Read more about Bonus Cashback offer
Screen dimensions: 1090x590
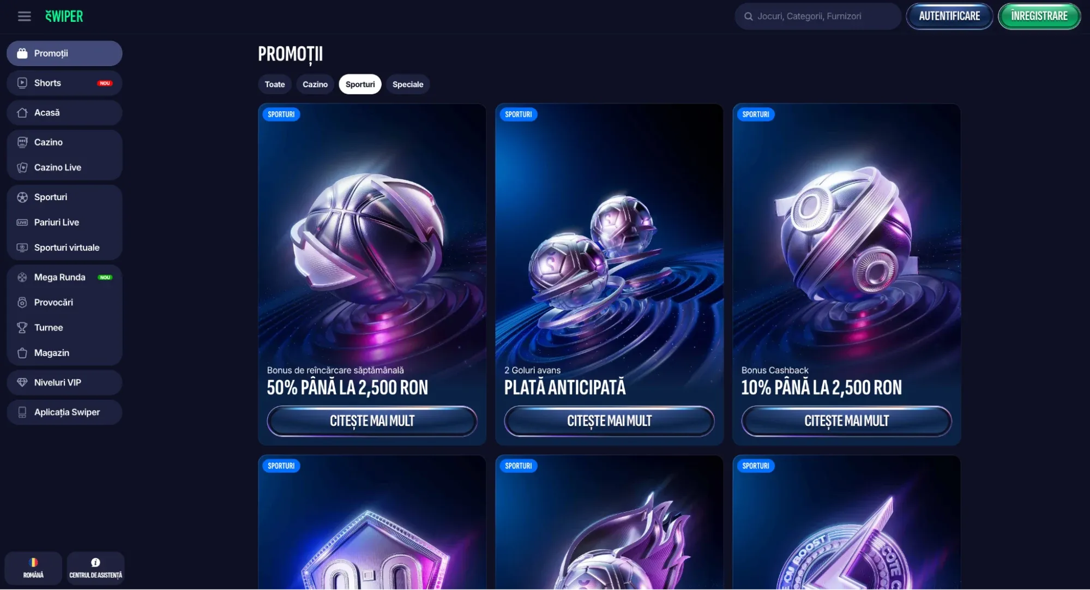[x=846, y=421]
